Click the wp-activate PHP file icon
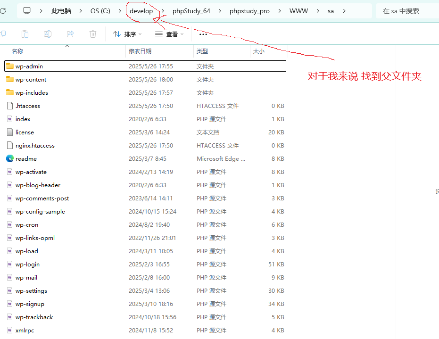 pyautogui.click(x=10, y=172)
